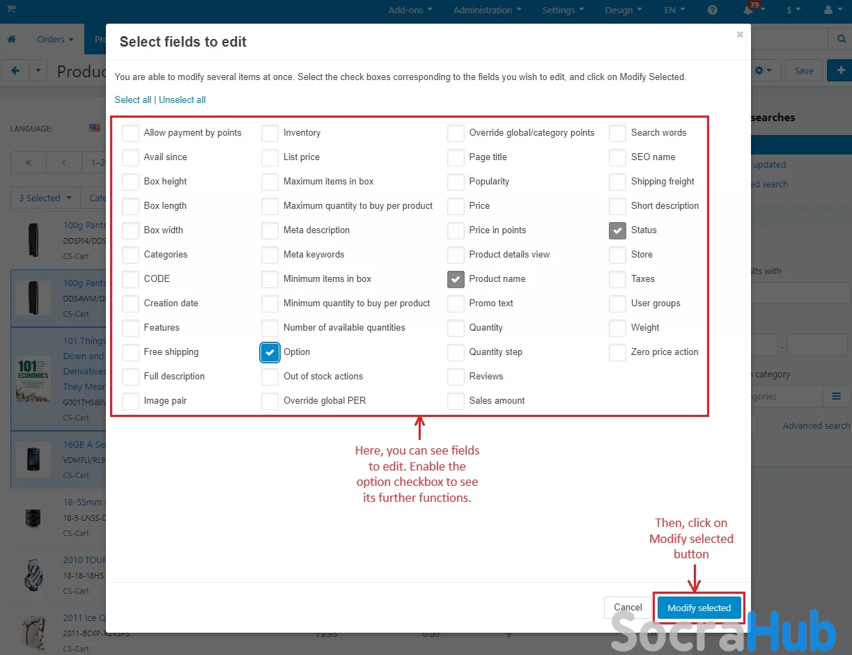Open the Orders menu
This screenshot has height=655, width=852.
pos(55,40)
